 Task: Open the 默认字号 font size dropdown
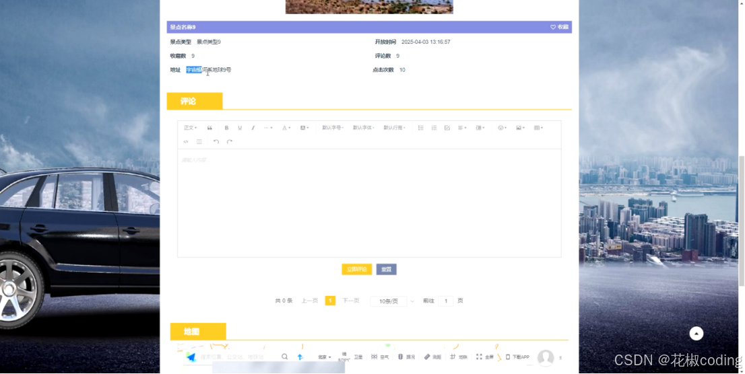[333, 128]
